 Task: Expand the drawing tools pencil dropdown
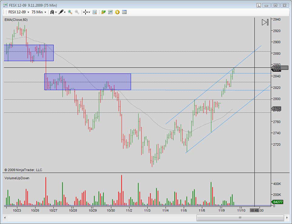62,12
